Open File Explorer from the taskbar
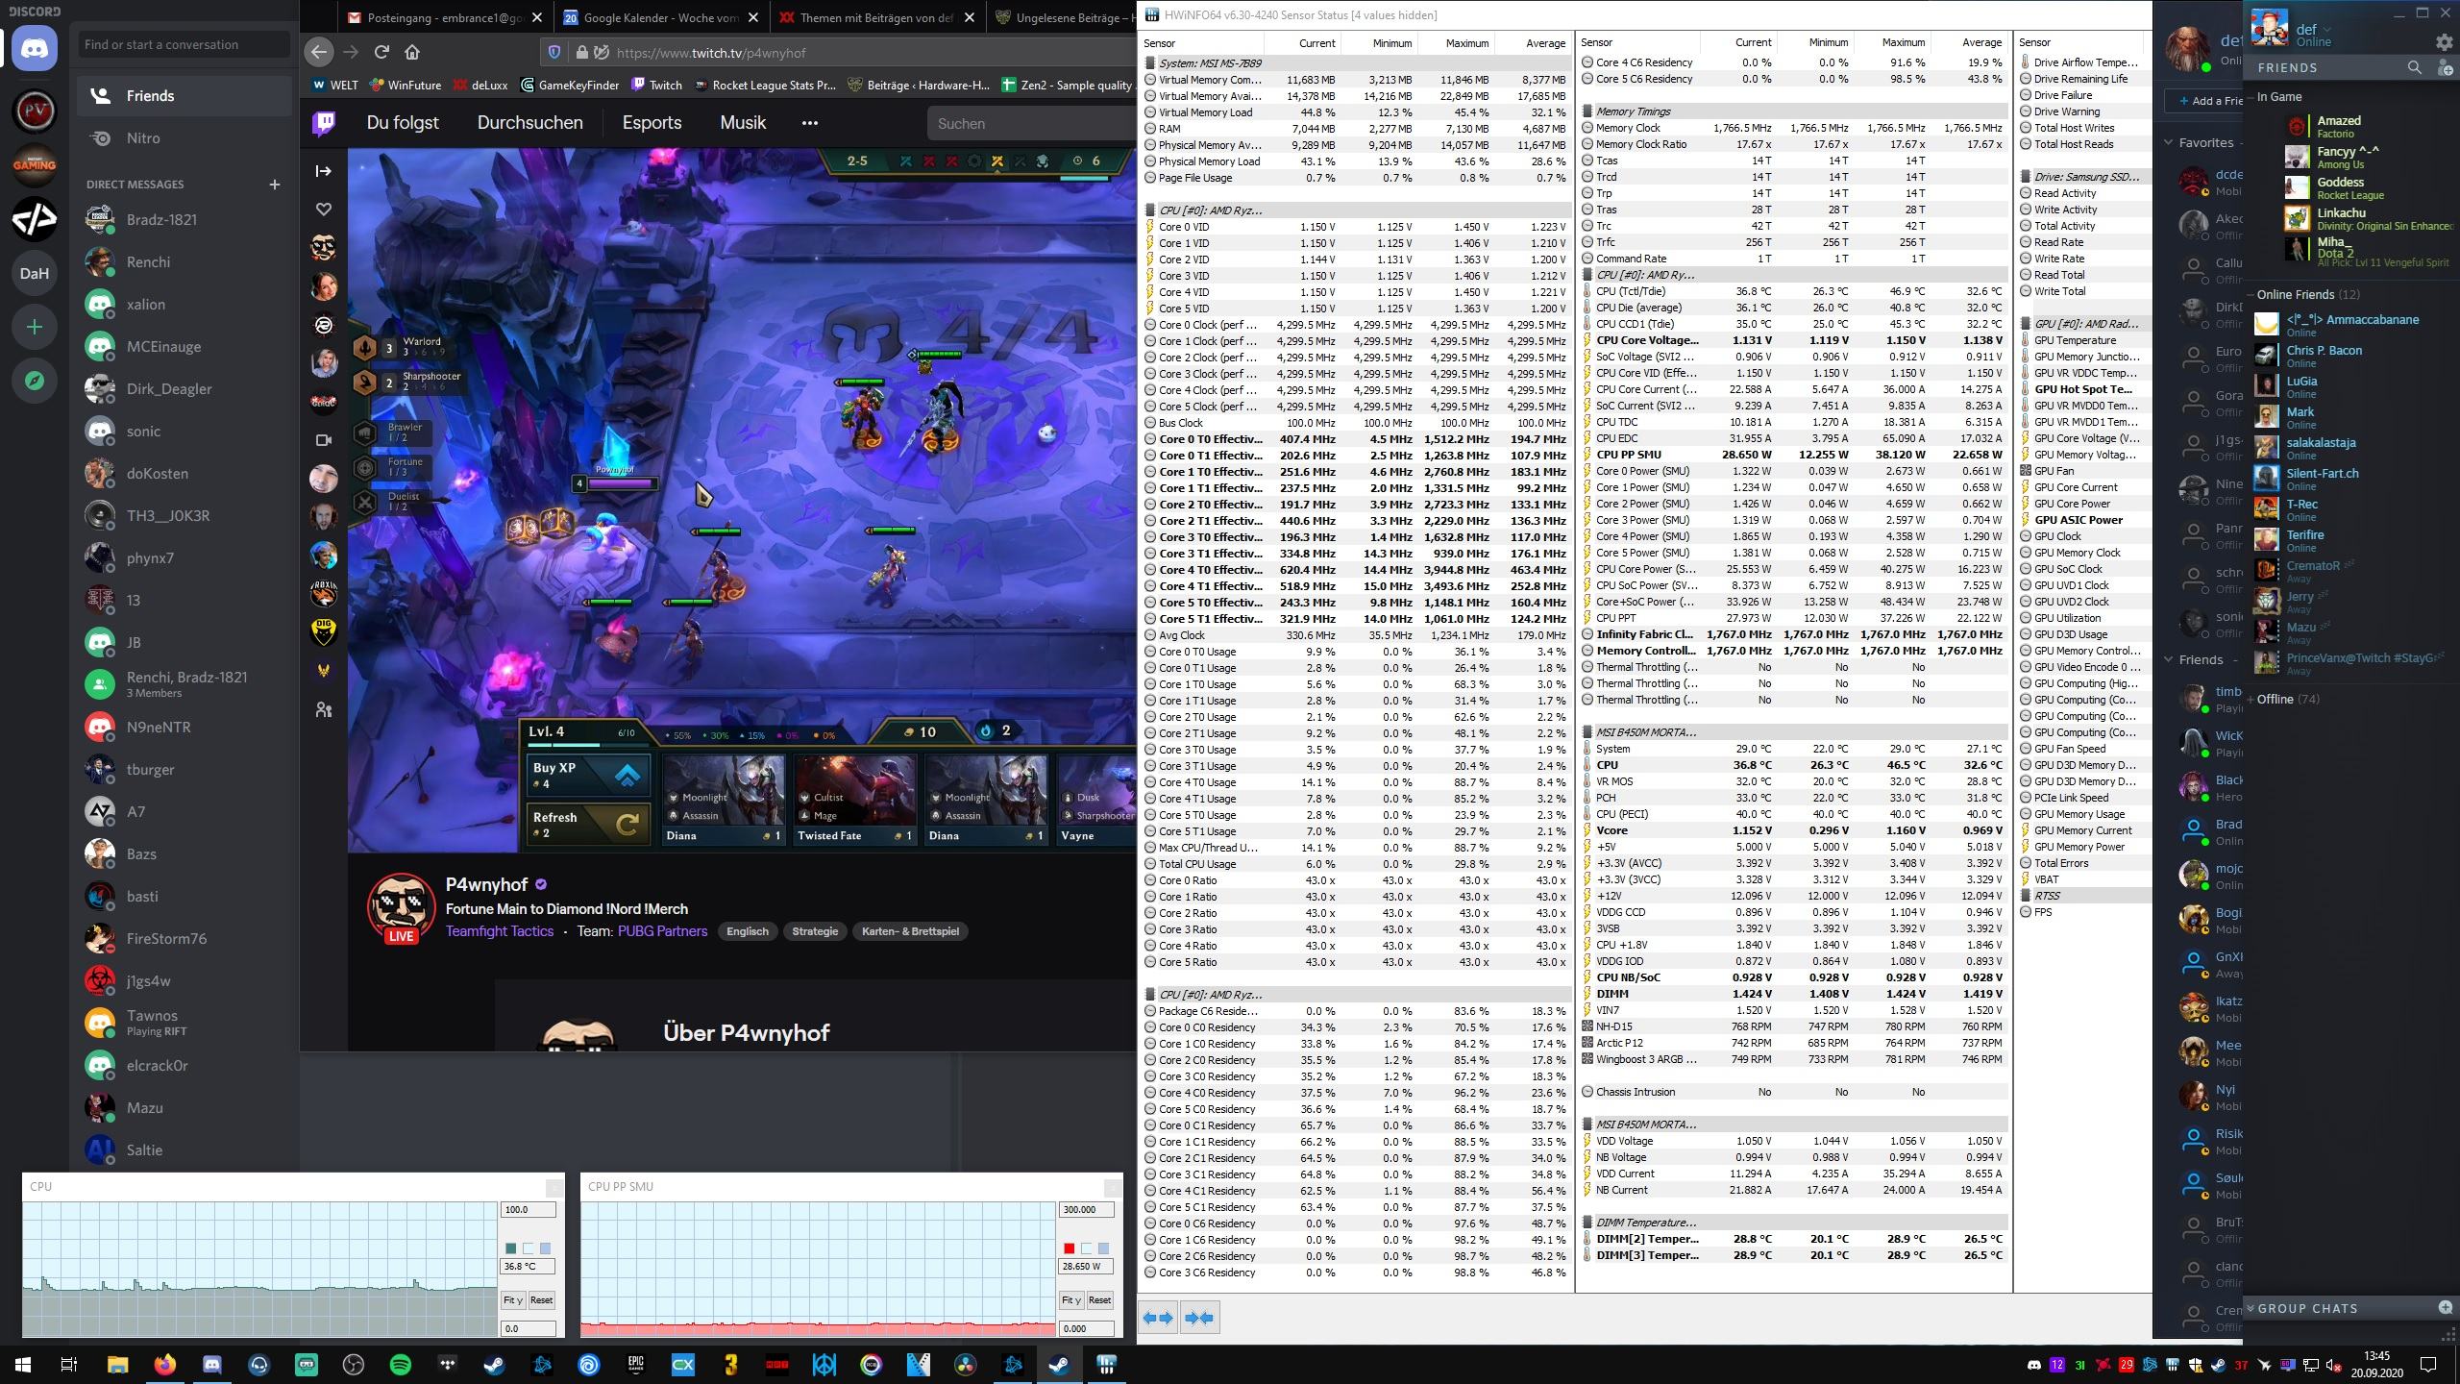This screenshot has height=1384, width=2460. tap(118, 1365)
